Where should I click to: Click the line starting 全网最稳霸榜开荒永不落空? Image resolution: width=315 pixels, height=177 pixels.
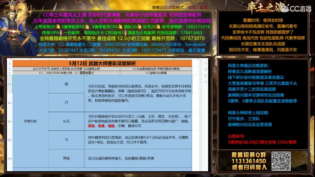(122, 38)
